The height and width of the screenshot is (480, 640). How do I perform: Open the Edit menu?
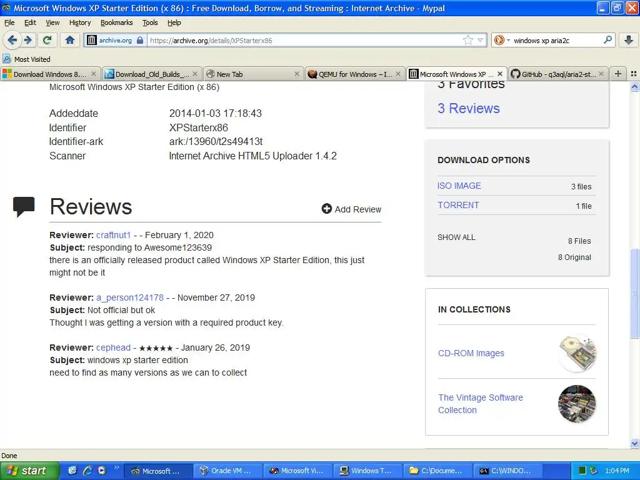(x=30, y=23)
